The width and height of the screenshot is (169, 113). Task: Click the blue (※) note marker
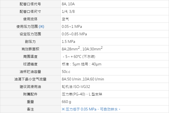(41, 26)
